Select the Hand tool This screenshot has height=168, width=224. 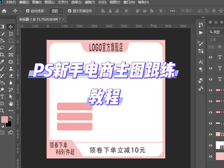[11, 104]
